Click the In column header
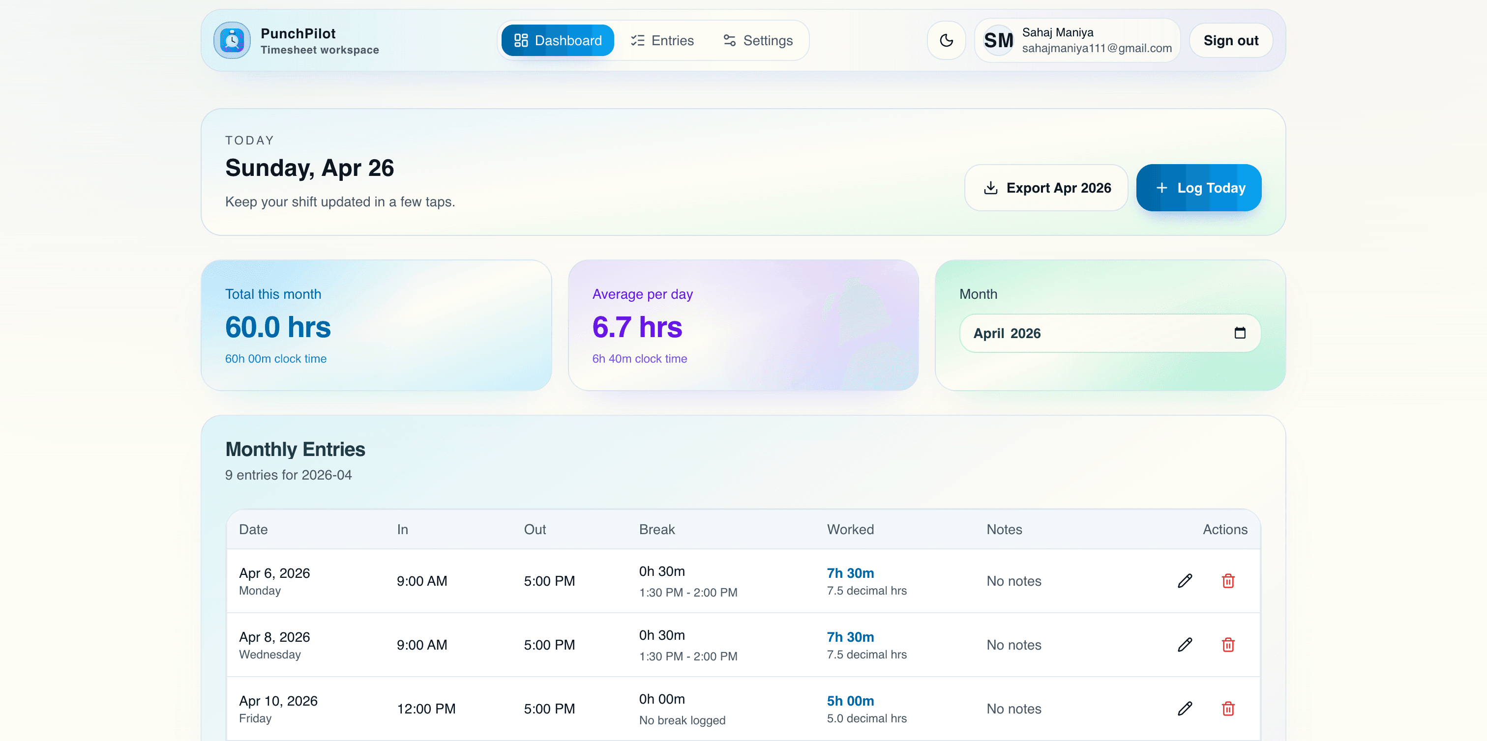1487x741 pixels. pyautogui.click(x=402, y=529)
